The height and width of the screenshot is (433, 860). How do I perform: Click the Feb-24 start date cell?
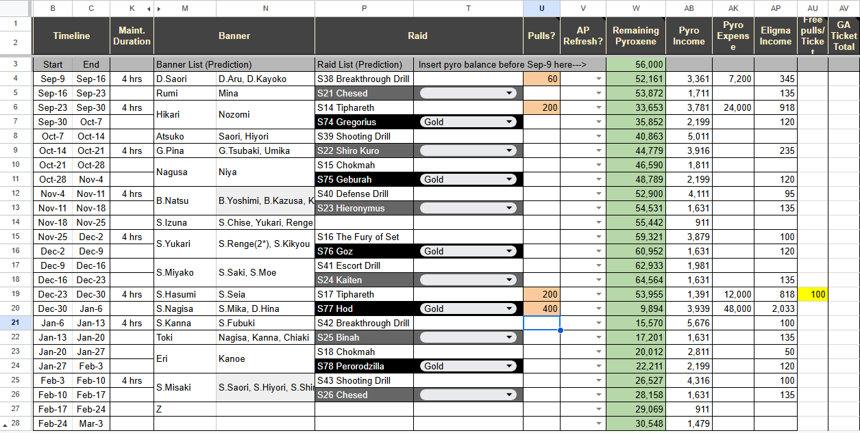[52, 423]
